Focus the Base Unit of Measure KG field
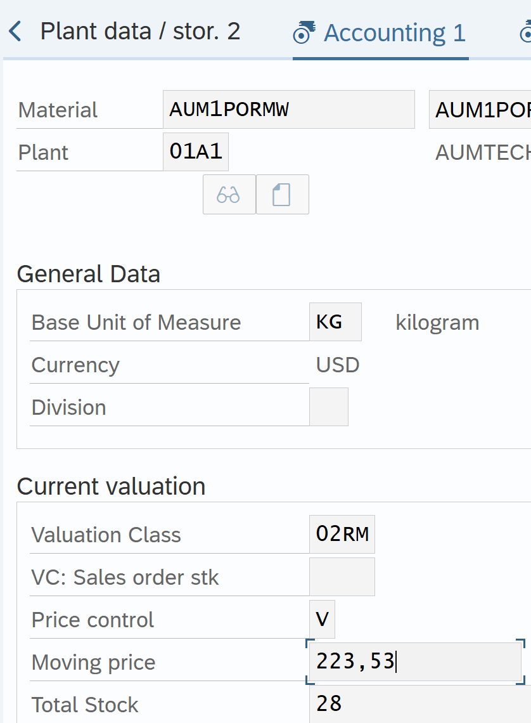The height and width of the screenshot is (723, 531). click(335, 322)
